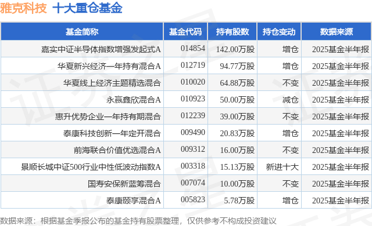Click 2025基金半年报 in the 005823 row
The width and height of the screenshot is (372, 226).
click(341, 201)
